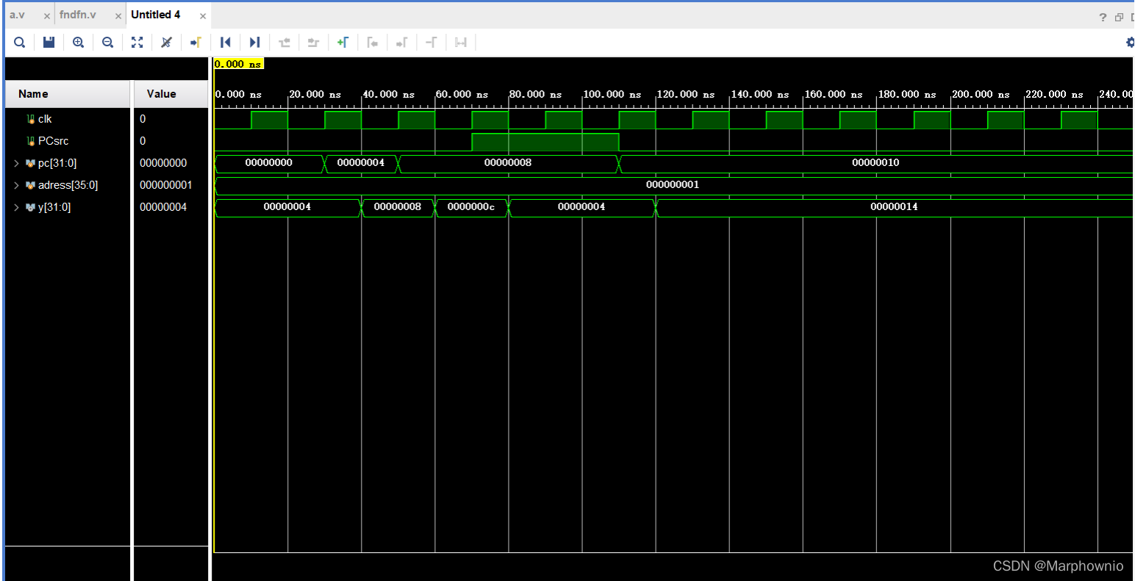The image size is (1135, 581).
Task: Close the Untitled 4 tab
Action: pyautogui.click(x=203, y=15)
